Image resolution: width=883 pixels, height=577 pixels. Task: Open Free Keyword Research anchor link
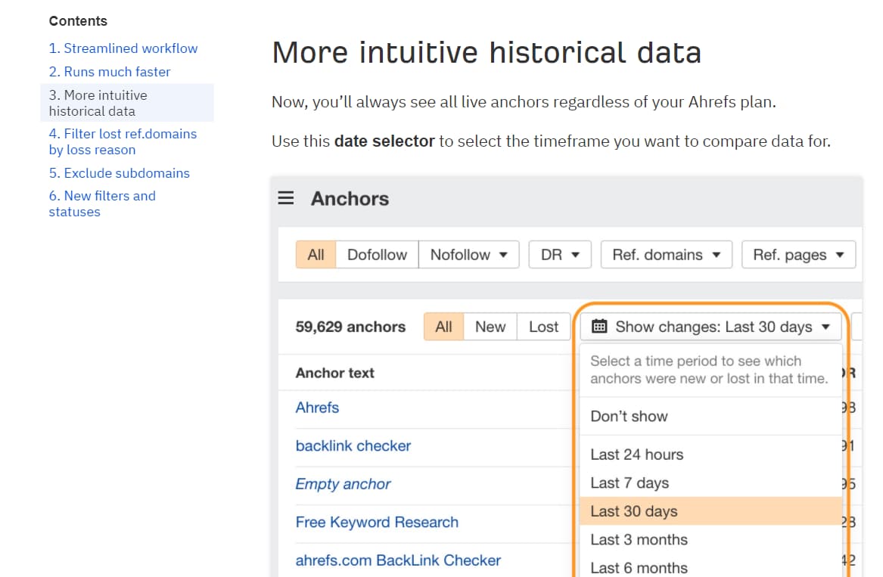click(x=377, y=523)
